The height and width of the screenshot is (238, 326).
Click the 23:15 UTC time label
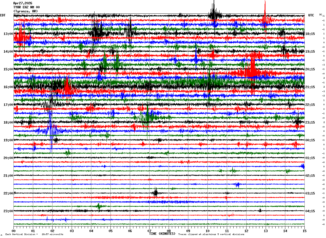click(310, 122)
